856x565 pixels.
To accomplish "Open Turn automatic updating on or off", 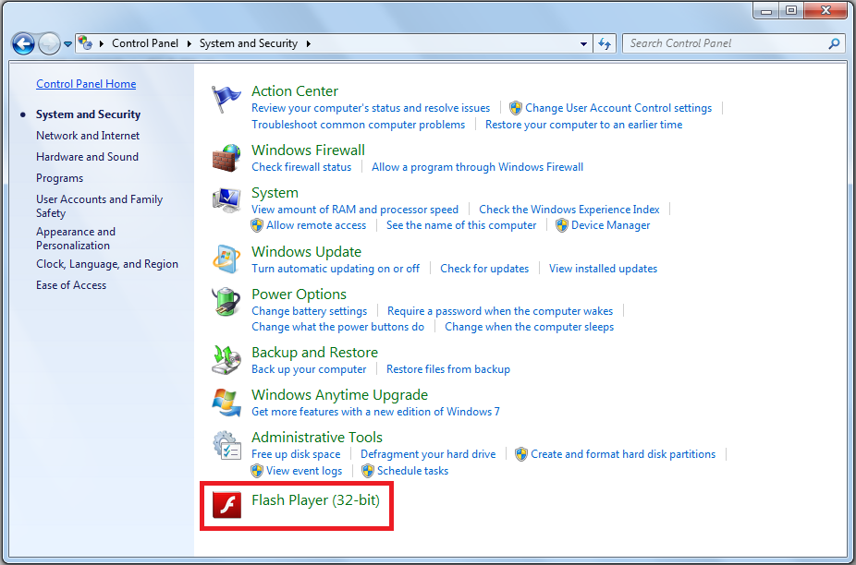I will [336, 269].
